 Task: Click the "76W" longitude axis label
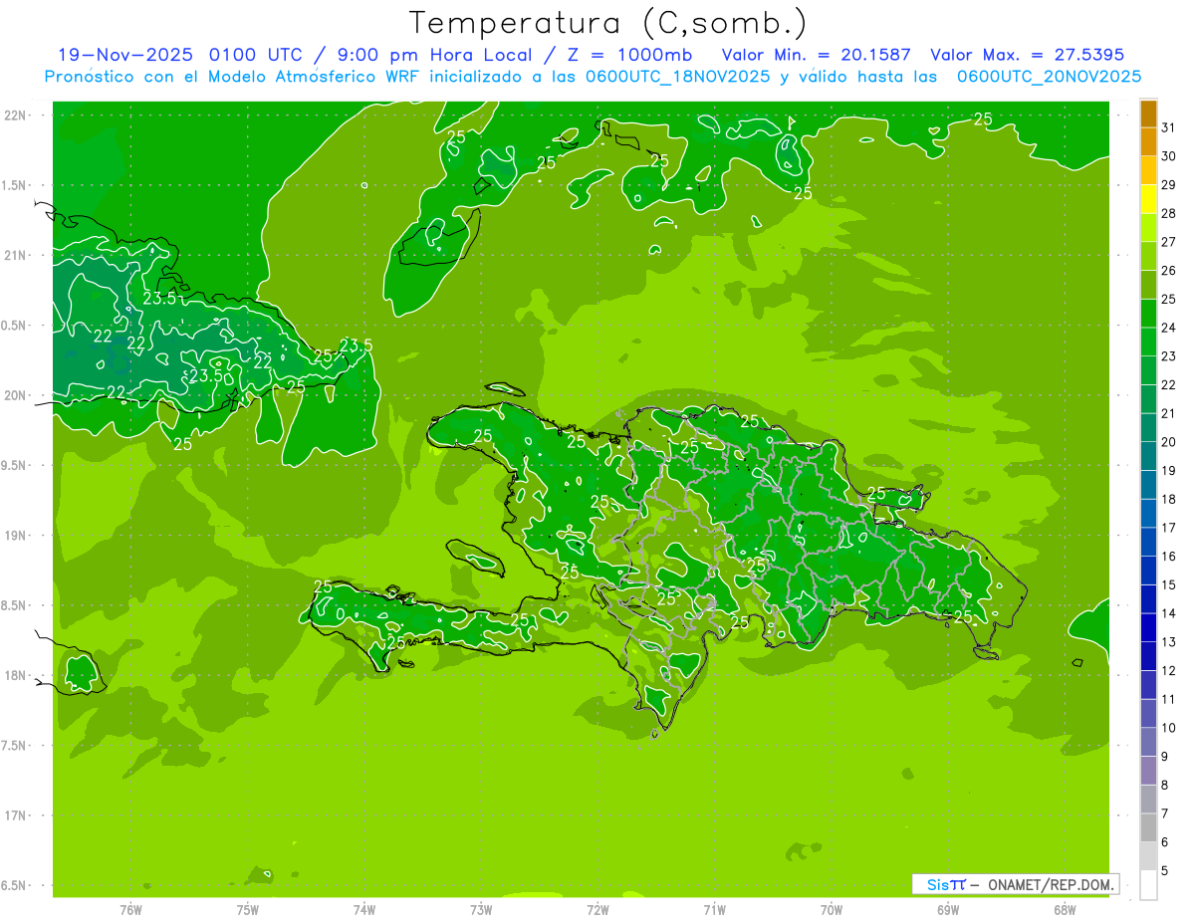[x=130, y=910]
